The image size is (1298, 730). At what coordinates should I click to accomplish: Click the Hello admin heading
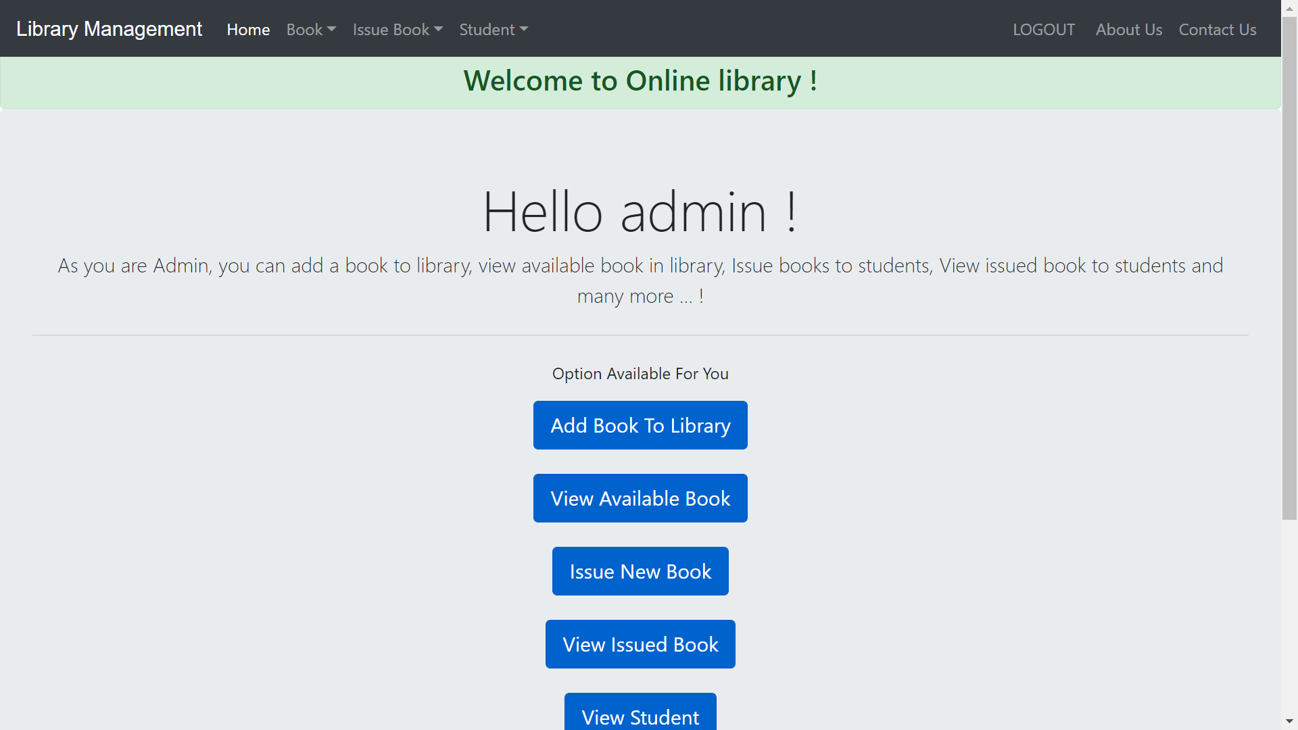pyautogui.click(x=640, y=212)
